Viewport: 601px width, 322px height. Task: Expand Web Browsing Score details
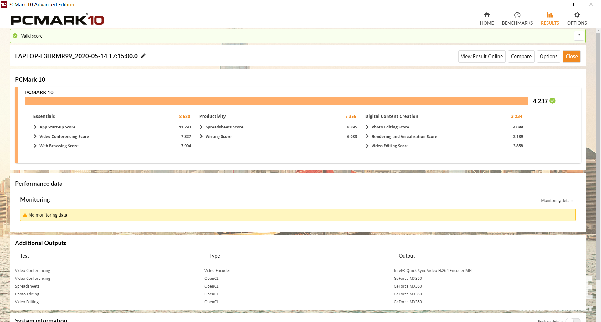click(x=35, y=146)
